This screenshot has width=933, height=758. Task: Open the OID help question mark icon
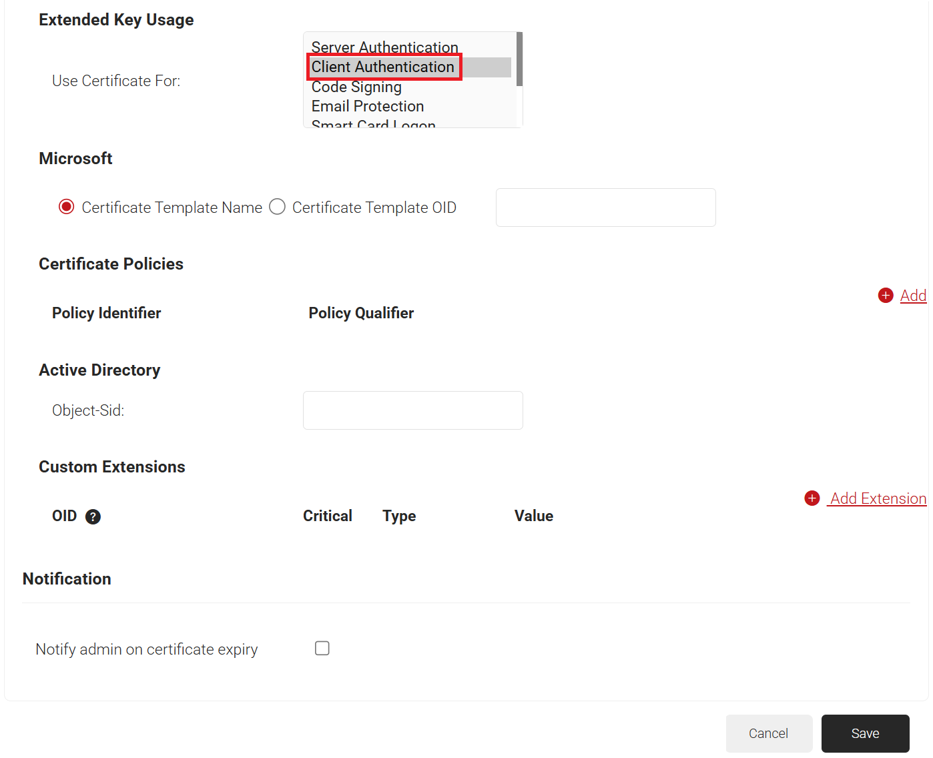point(93,516)
